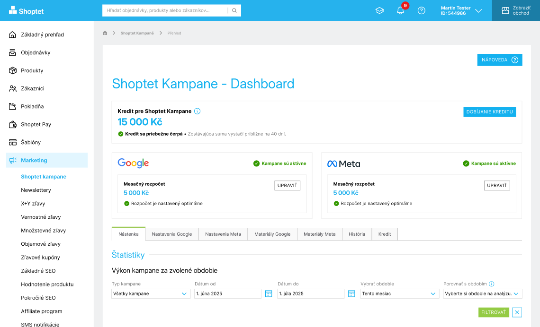Click the Dátum do date field
The image size is (540, 327).
click(311, 293)
